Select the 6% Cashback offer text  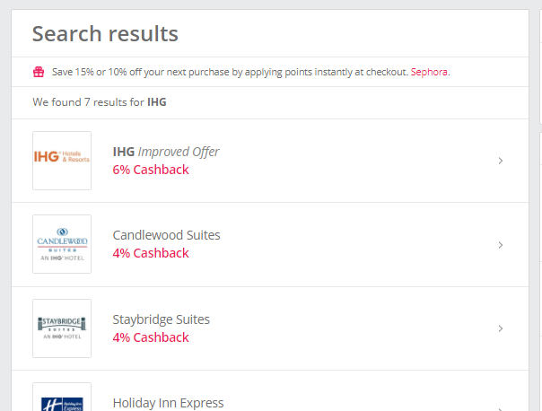pyautogui.click(x=151, y=170)
